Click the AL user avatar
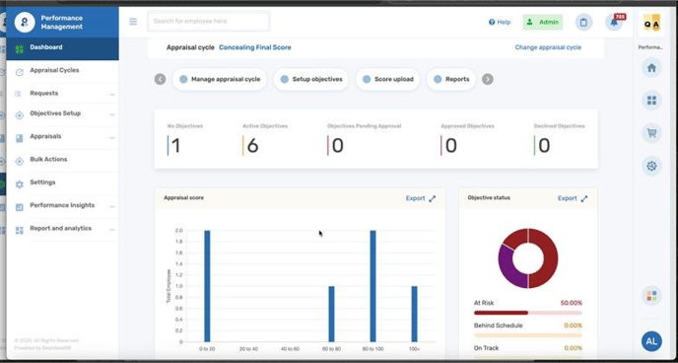 (651, 341)
